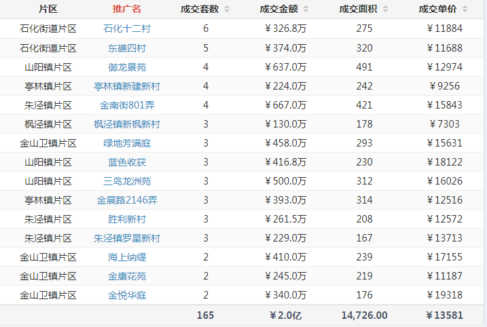Click the 片区 column header
This screenshot has width=487, height=327.
pyautogui.click(x=48, y=9)
